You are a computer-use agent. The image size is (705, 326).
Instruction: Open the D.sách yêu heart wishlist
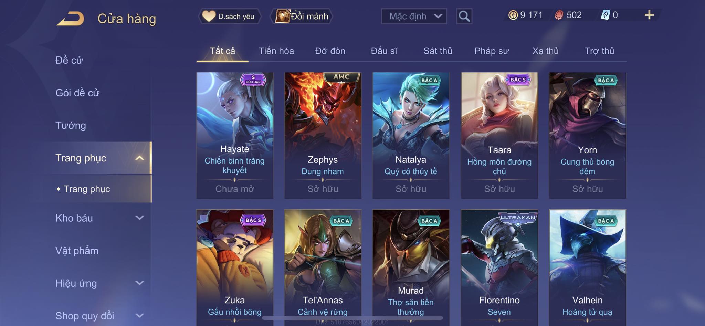click(x=229, y=16)
